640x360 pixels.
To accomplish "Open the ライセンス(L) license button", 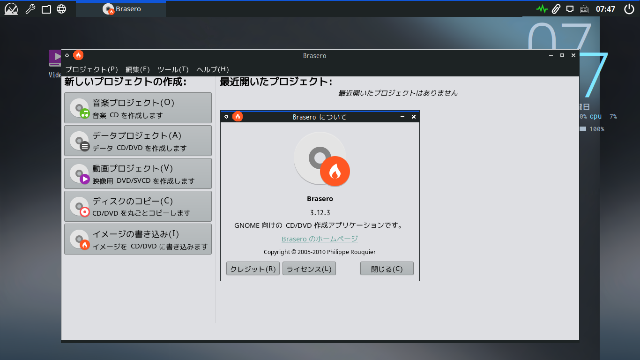I will point(309,269).
